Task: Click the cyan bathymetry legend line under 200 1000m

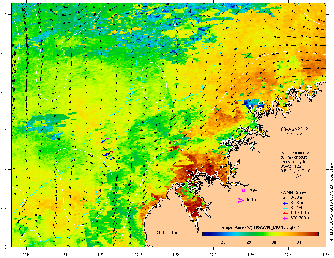Action: [x=165, y=236]
